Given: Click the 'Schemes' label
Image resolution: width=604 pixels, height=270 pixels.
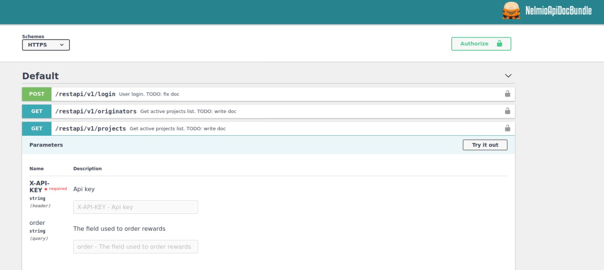Looking at the screenshot, I should tap(33, 36).
